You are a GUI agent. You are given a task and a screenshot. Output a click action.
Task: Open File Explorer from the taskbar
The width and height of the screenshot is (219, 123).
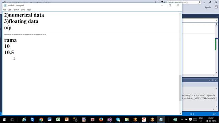coord(127,120)
